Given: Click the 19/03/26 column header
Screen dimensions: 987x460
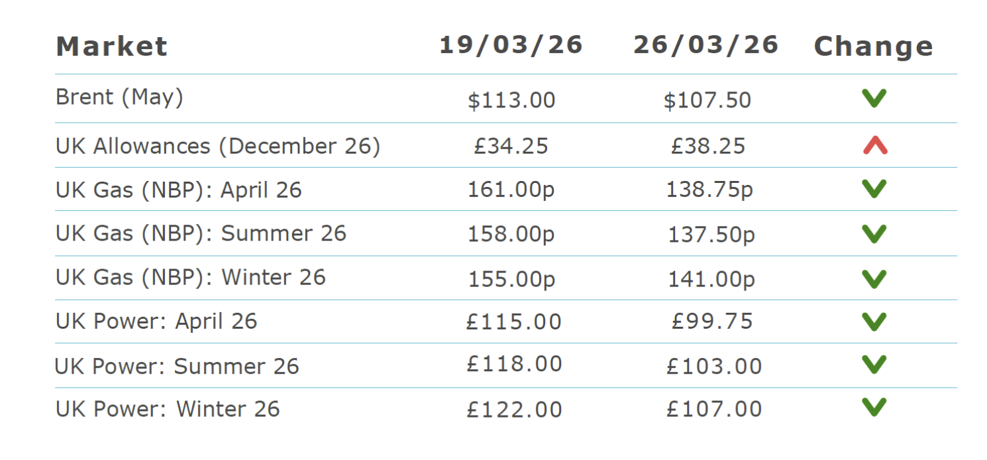Looking at the screenshot, I should [x=511, y=45].
